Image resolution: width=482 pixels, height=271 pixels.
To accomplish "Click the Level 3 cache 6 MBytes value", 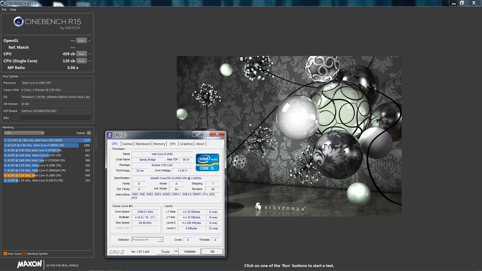I will click(191, 228).
